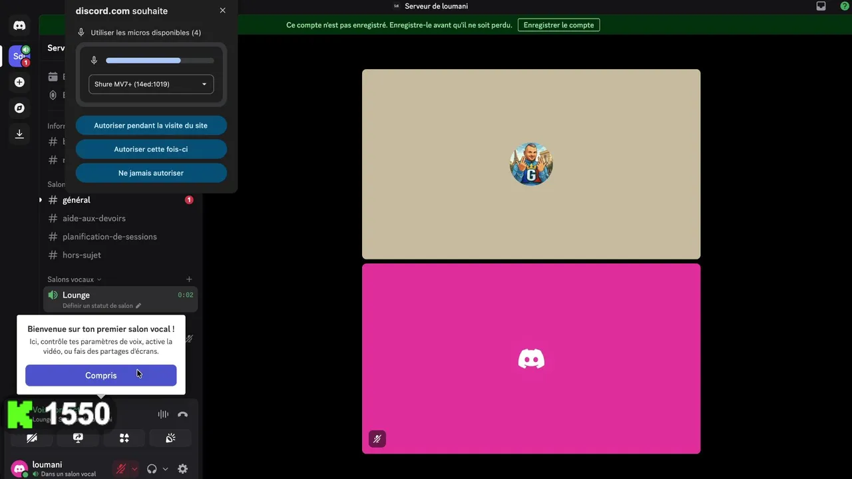
Task: Open the activities shapes icon
Action: pyautogui.click(x=124, y=438)
